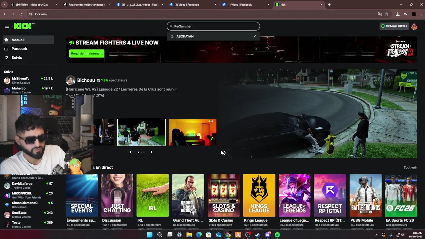
Task: Show hidden system tray icons
Action: tap(376, 235)
